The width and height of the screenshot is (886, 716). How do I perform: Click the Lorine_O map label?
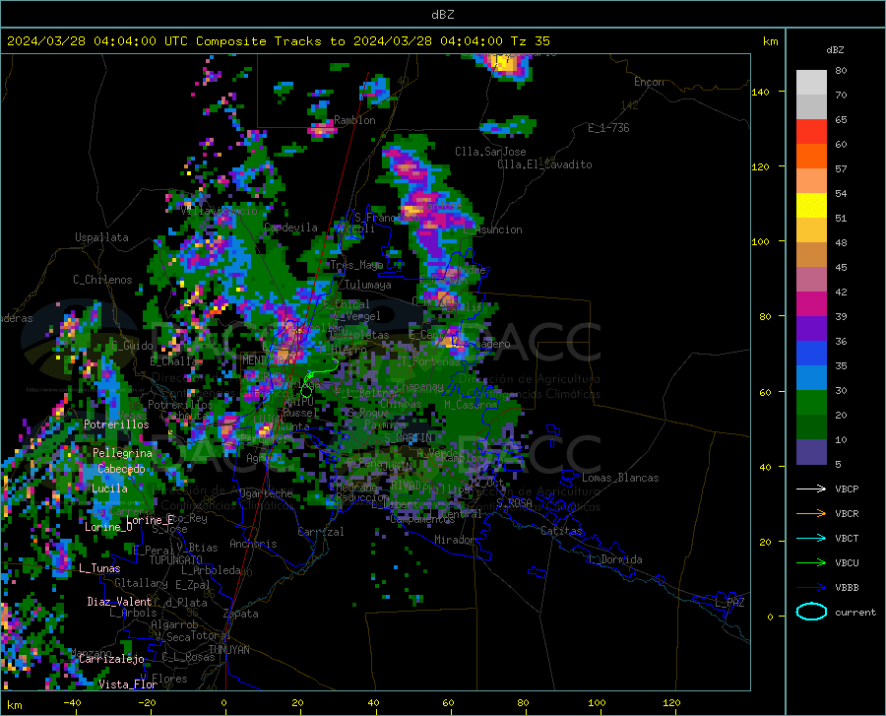tap(108, 527)
